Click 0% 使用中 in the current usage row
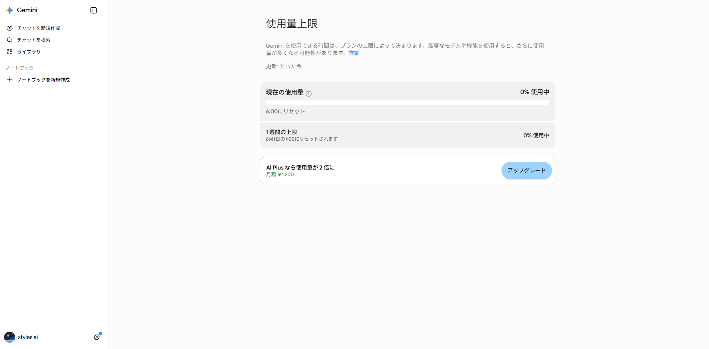Image resolution: width=709 pixels, height=349 pixels. (535, 92)
